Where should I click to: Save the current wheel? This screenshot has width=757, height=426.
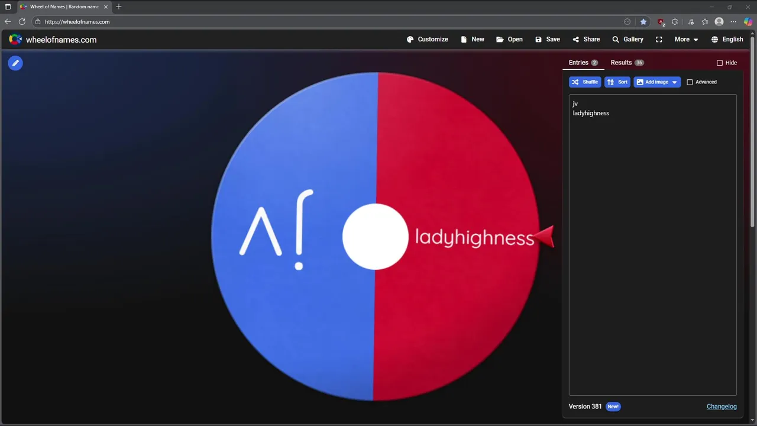(x=547, y=39)
